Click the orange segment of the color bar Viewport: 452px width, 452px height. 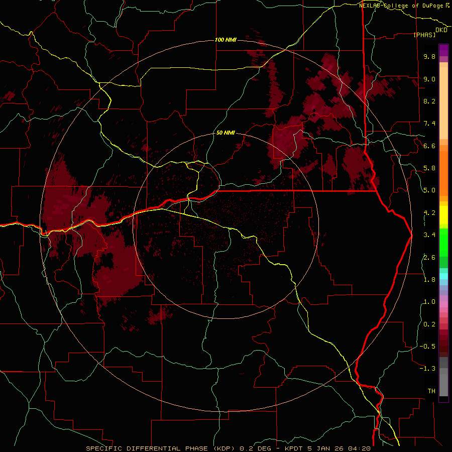click(x=443, y=173)
